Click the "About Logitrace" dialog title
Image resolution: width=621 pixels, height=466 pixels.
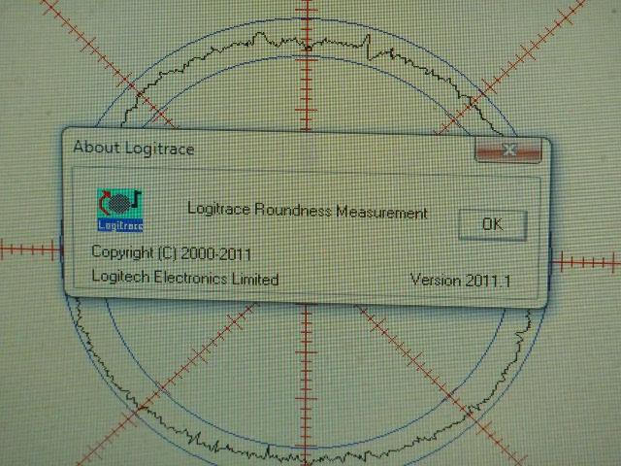(x=134, y=148)
